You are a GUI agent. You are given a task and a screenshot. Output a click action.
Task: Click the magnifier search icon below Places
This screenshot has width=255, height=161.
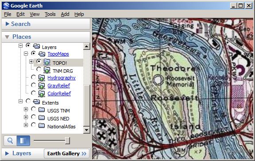(x=10, y=141)
